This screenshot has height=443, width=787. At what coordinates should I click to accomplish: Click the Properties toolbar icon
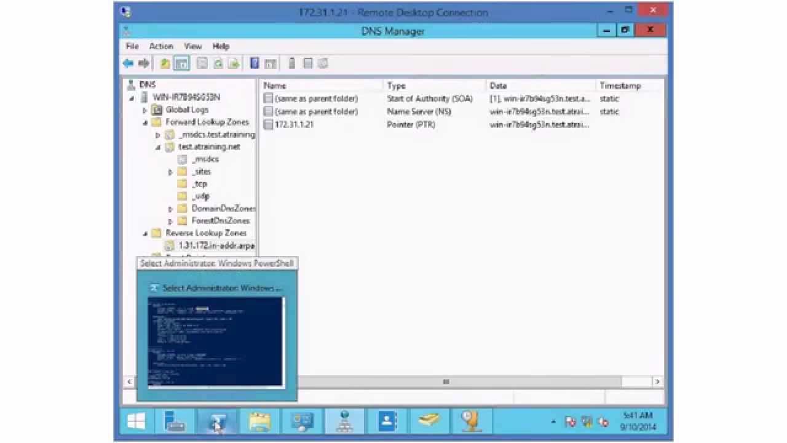pos(202,63)
